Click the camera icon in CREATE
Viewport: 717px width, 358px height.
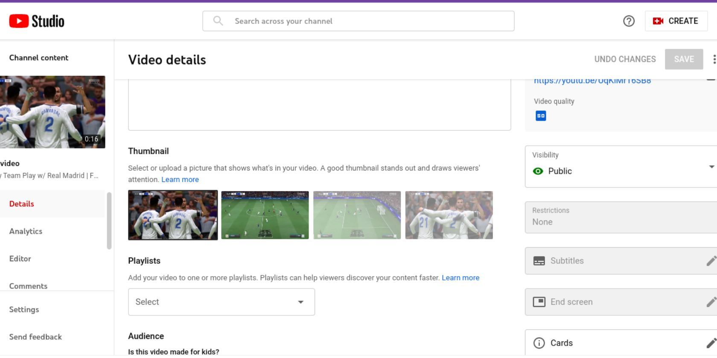658,21
